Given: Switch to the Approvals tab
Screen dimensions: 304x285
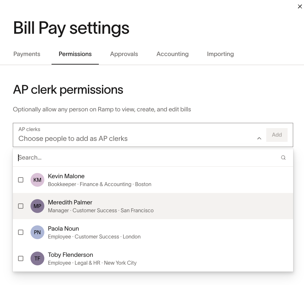Looking at the screenshot, I should click(124, 54).
